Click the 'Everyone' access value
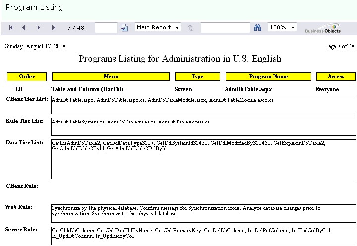 point(327,89)
